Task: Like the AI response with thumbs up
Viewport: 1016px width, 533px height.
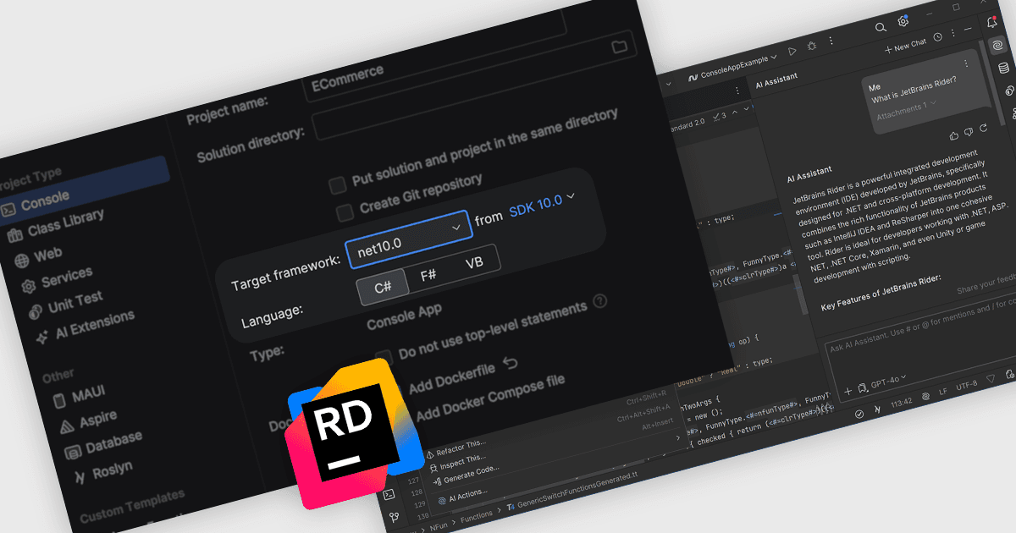Action: (x=954, y=135)
